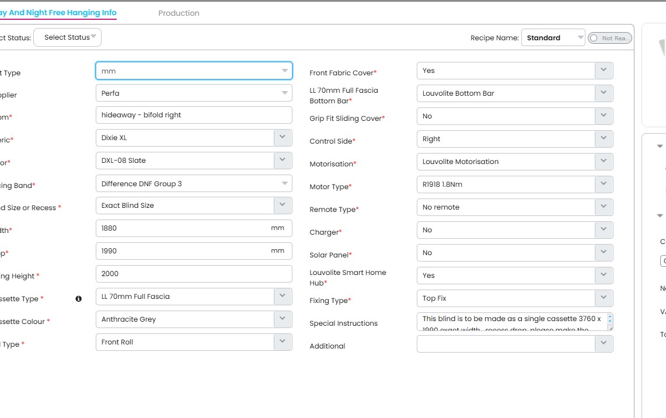
Task: Click the Motor Type R1918 dropdown arrow
Action: pyautogui.click(x=604, y=184)
